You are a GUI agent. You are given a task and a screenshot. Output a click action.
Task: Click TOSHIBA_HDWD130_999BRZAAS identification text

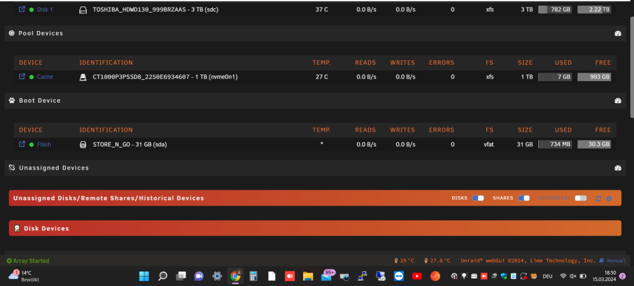(x=155, y=9)
